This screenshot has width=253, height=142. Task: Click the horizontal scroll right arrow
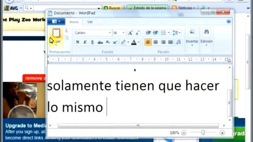tap(224, 125)
